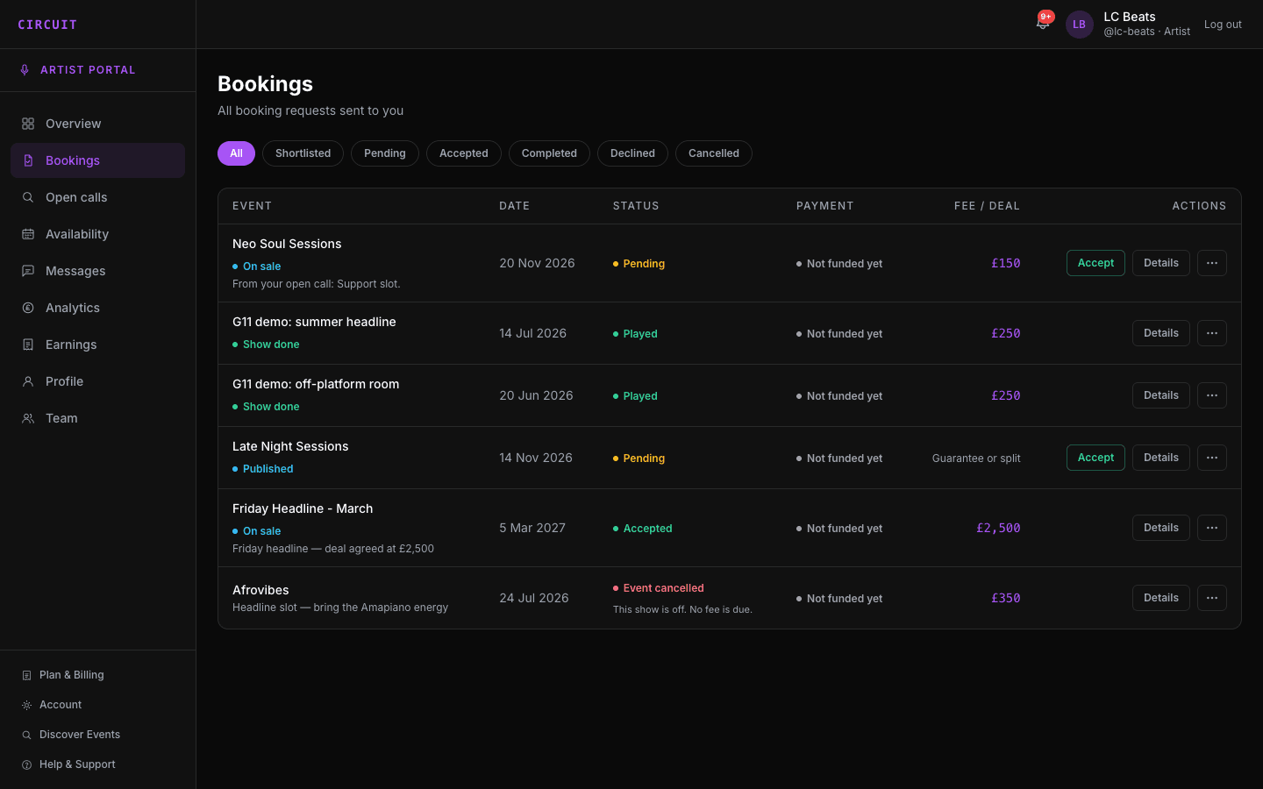Click the 5 Mar 2027 date
The image size is (1263, 789).
tap(532, 528)
